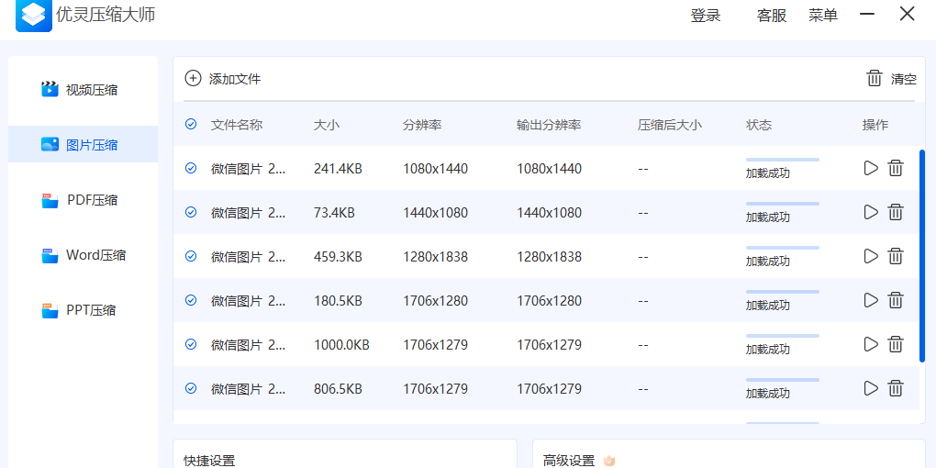This screenshot has height=468, width=936.
Task: Delete the 73.4KB image with trash icon
Action: point(896,212)
